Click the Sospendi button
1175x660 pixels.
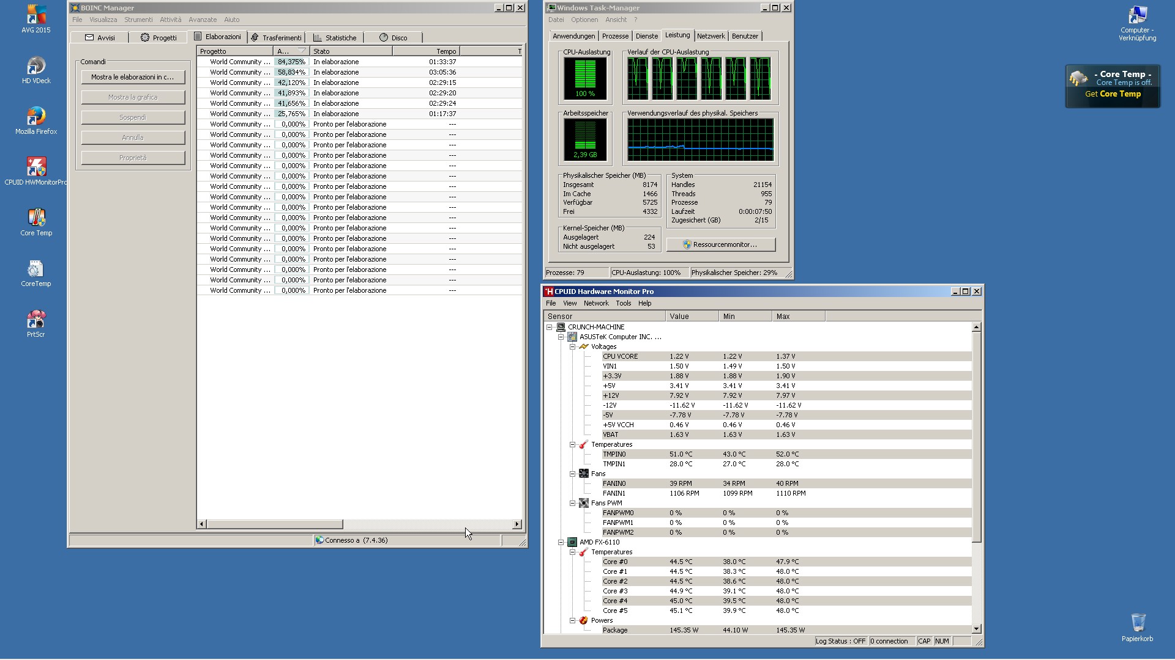click(133, 117)
